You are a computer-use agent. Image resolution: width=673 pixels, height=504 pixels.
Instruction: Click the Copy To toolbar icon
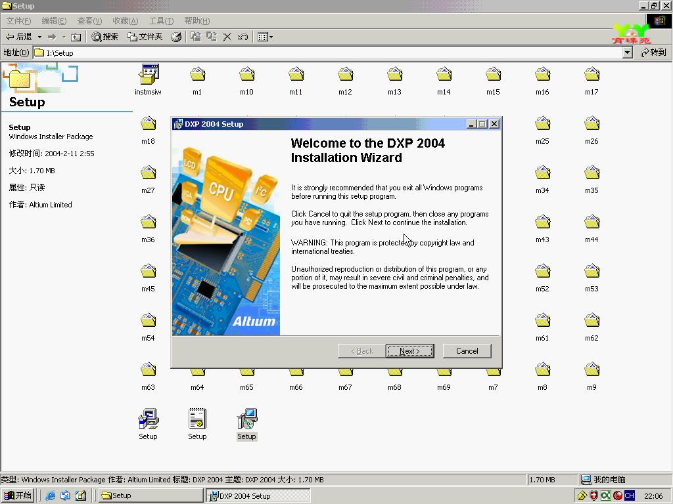pos(212,37)
